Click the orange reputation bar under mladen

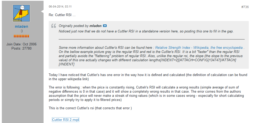(x=21, y=36)
